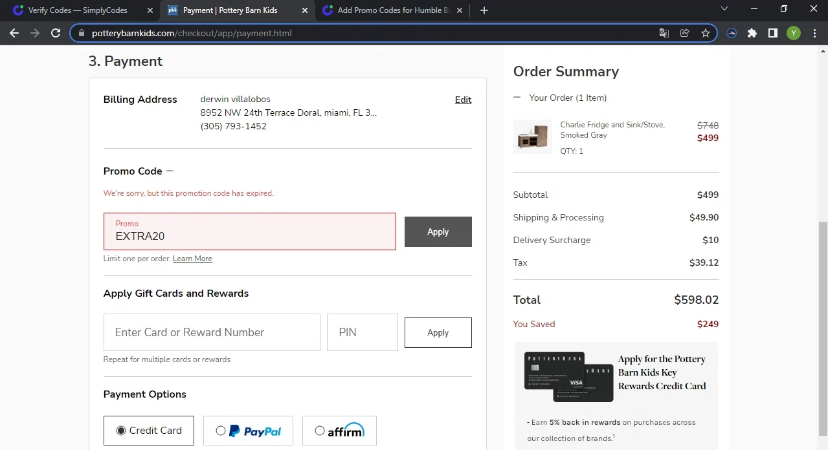
Task: Open the translate page icon
Action: (x=664, y=33)
